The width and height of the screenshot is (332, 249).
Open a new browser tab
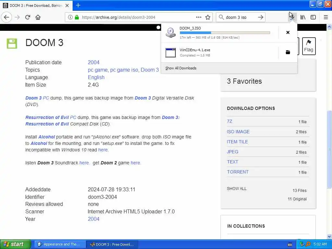pos(78,5)
